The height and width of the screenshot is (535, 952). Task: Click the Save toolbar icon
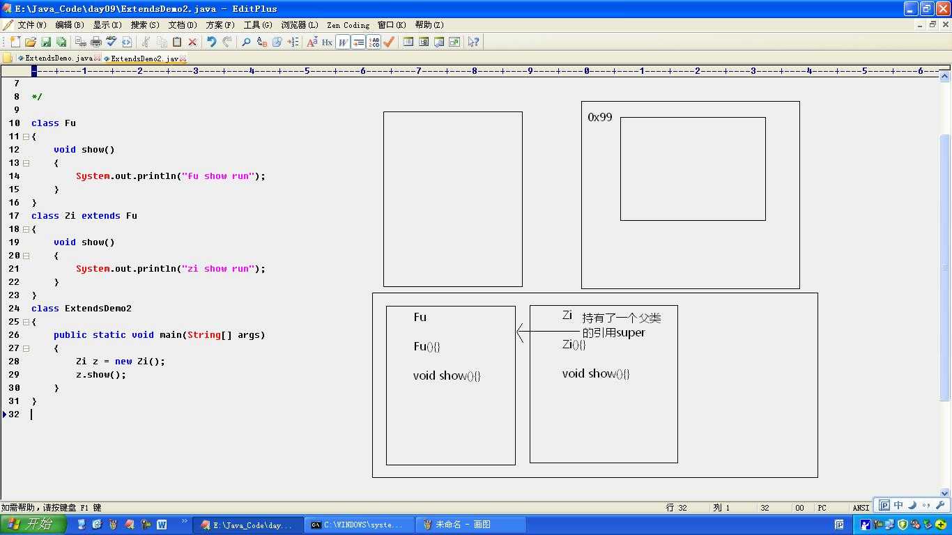tap(46, 42)
